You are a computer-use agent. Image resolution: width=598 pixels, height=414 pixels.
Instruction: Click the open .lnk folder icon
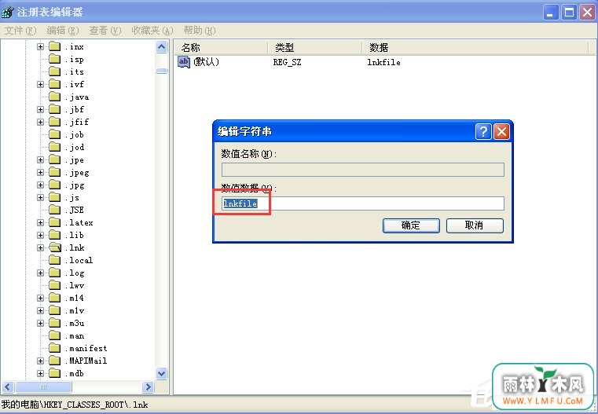tap(55, 247)
